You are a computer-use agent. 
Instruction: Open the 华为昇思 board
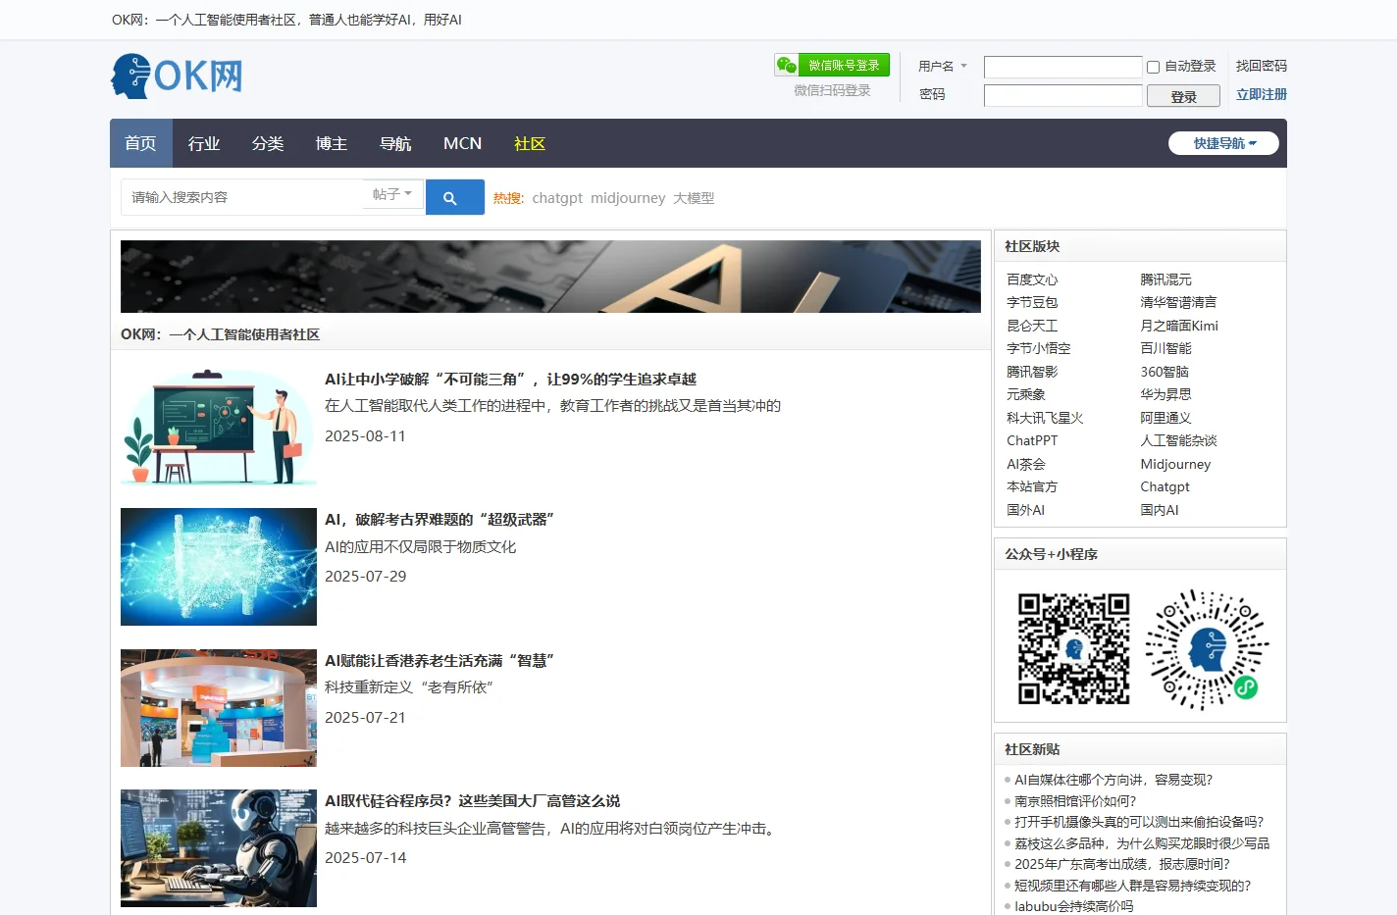[1165, 394]
